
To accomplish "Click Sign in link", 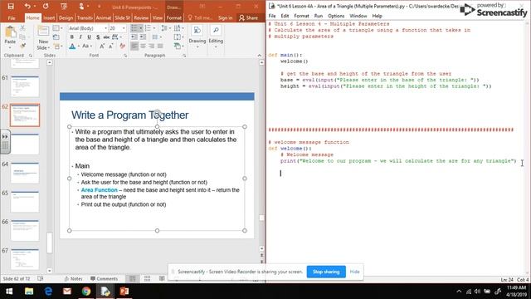I will (225, 17).
